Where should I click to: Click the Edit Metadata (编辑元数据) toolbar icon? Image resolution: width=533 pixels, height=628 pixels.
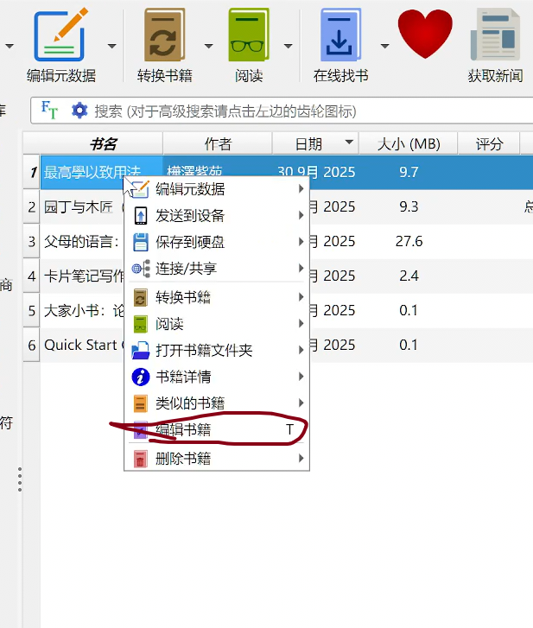coord(61,38)
